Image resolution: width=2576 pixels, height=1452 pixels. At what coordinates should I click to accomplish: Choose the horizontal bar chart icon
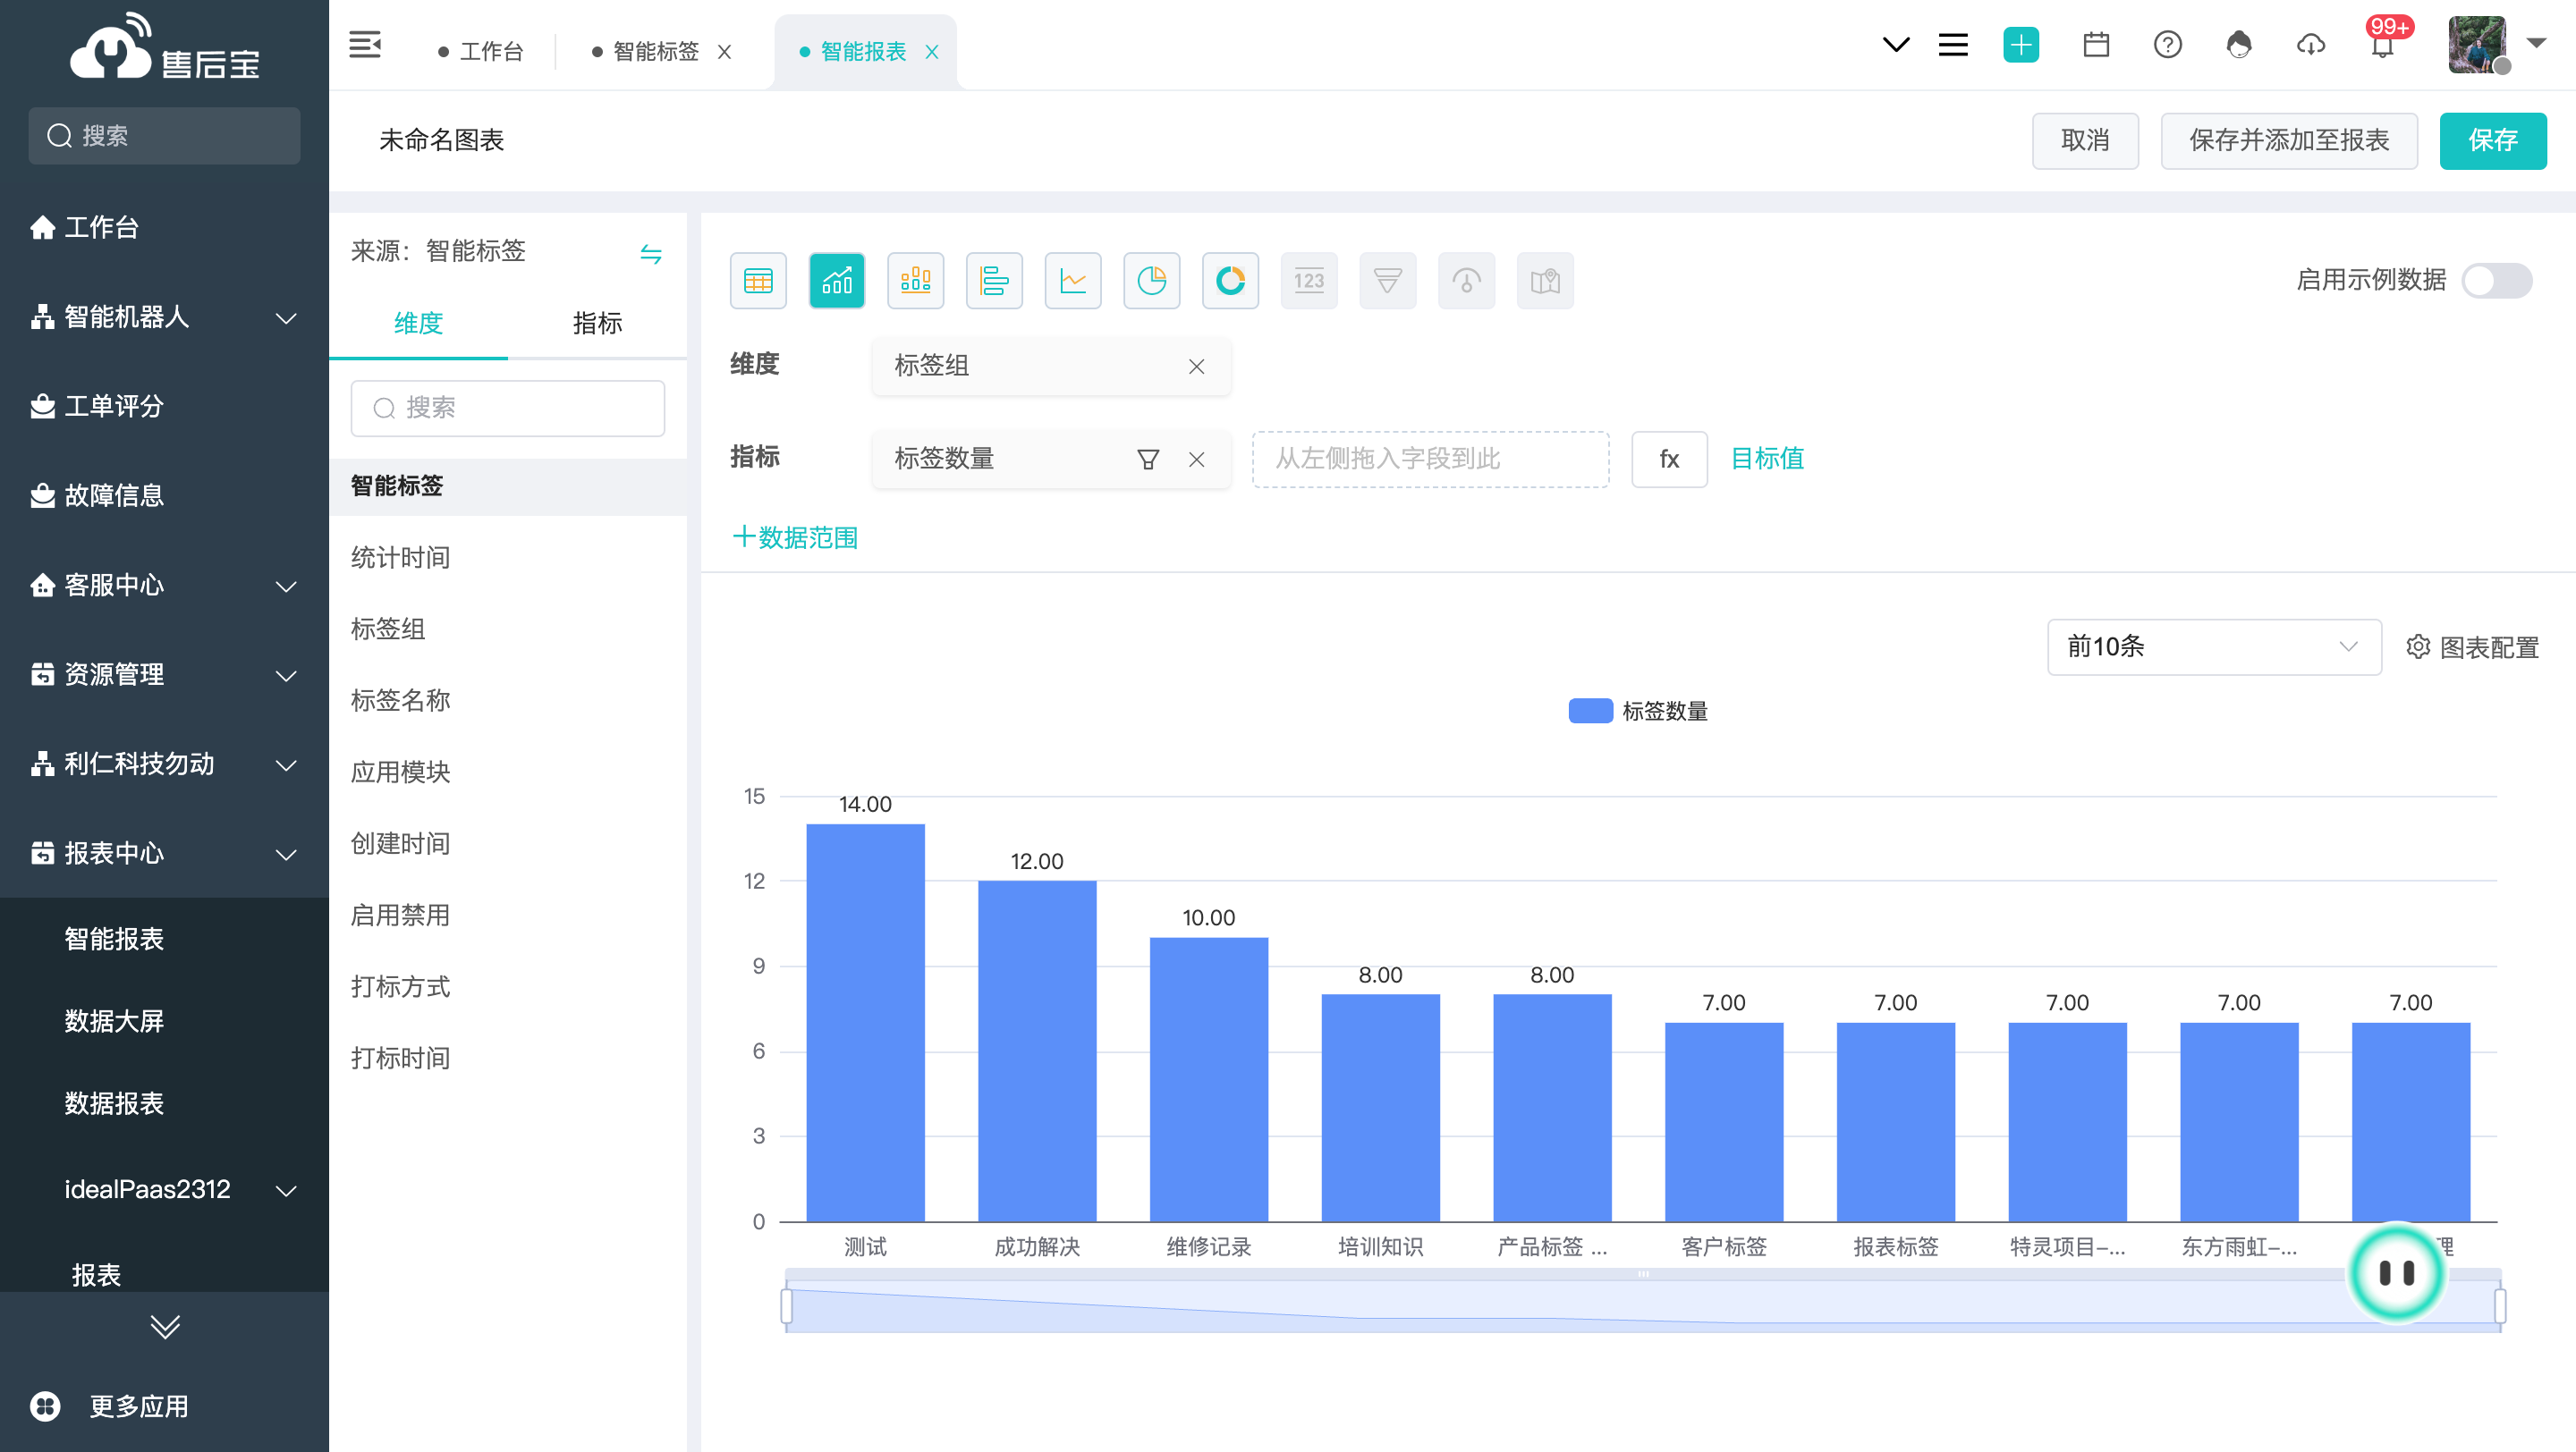point(994,281)
